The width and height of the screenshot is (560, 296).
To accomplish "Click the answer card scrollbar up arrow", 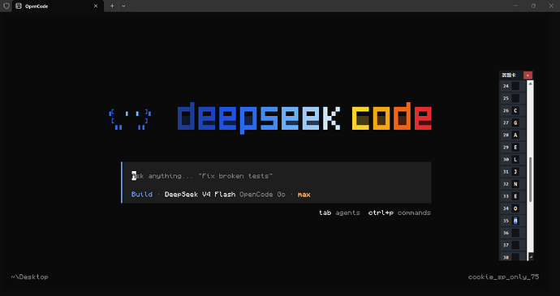I will tap(531, 84).
